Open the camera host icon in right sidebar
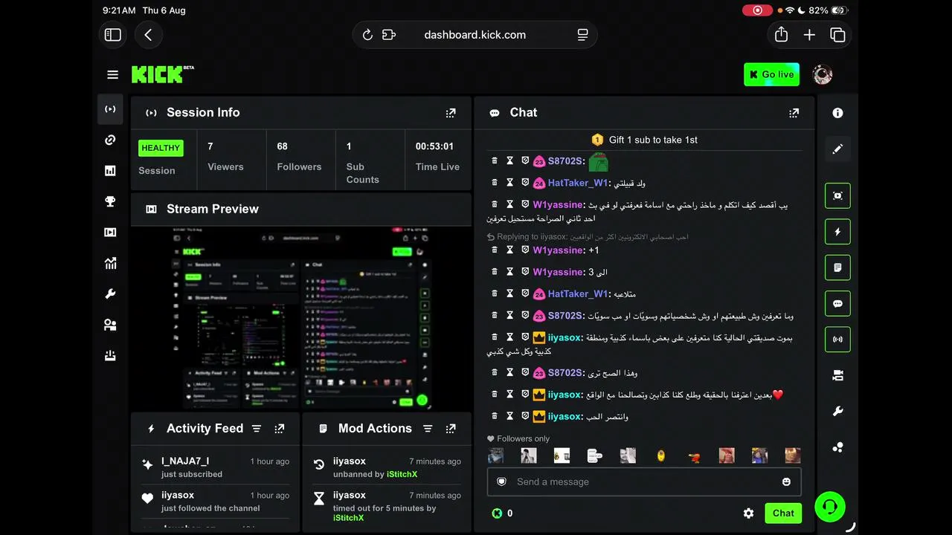 point(837,376)
